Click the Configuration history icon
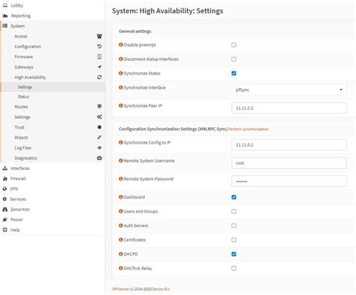The height and width of the screenshot is (295, 356). coord(99,47)
